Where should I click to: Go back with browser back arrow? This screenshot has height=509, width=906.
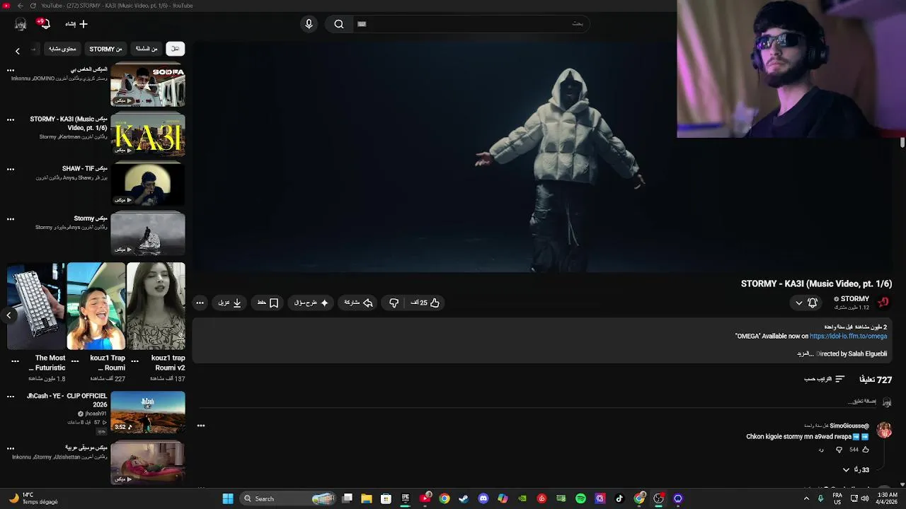point(20,6)
